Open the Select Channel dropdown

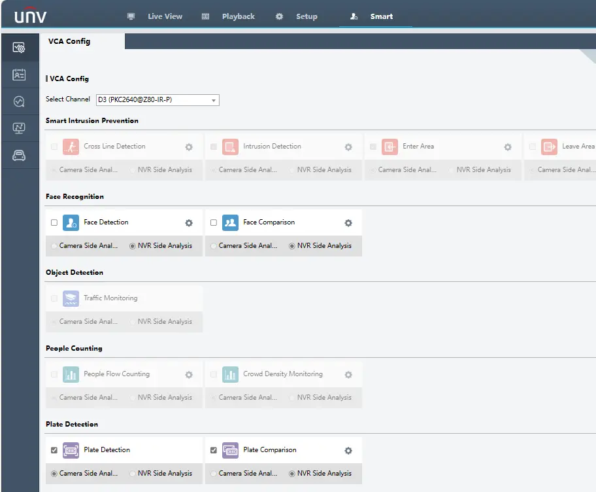click(157, 100)
